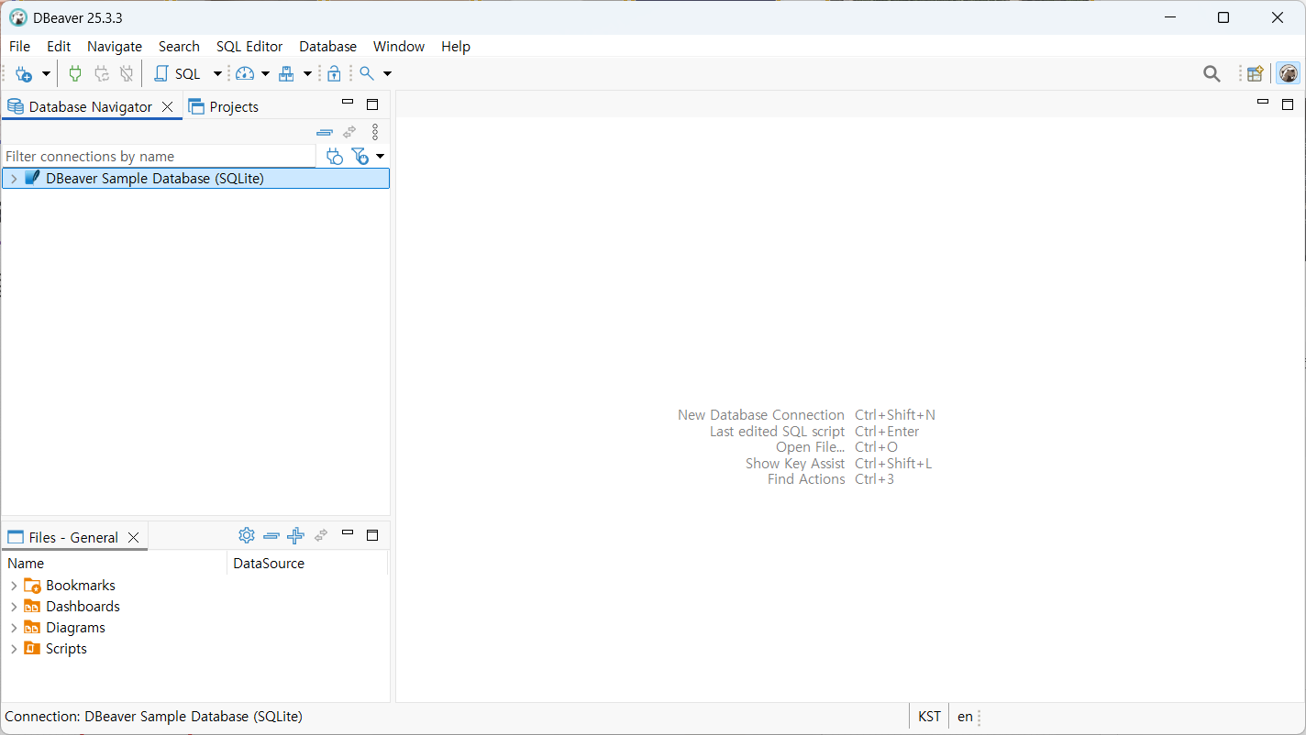Maximize the Files - General panel
1306x735 pixels.
tap(372, 535)
